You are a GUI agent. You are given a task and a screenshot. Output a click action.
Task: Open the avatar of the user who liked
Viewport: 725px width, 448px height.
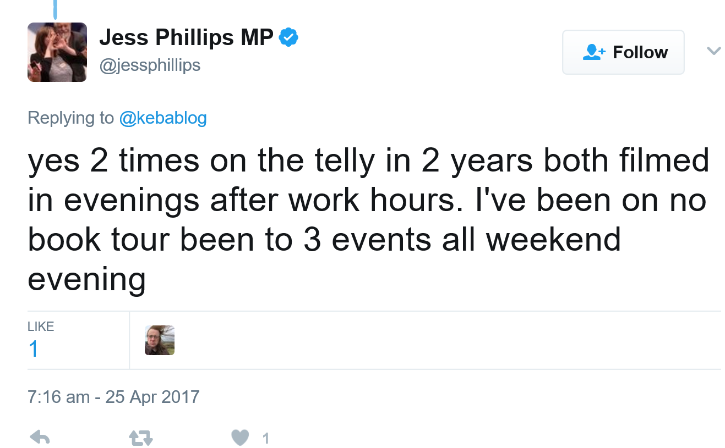160,340
